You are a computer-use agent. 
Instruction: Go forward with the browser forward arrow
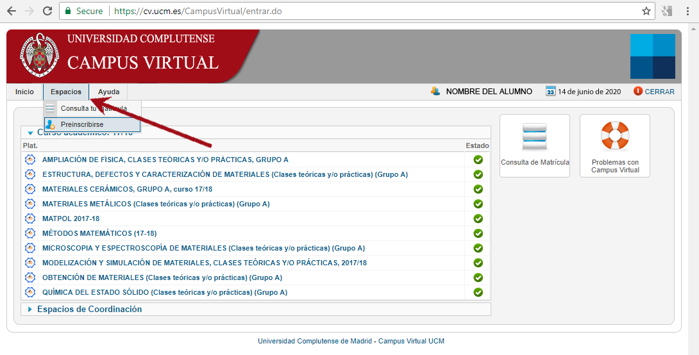(29, 11)
